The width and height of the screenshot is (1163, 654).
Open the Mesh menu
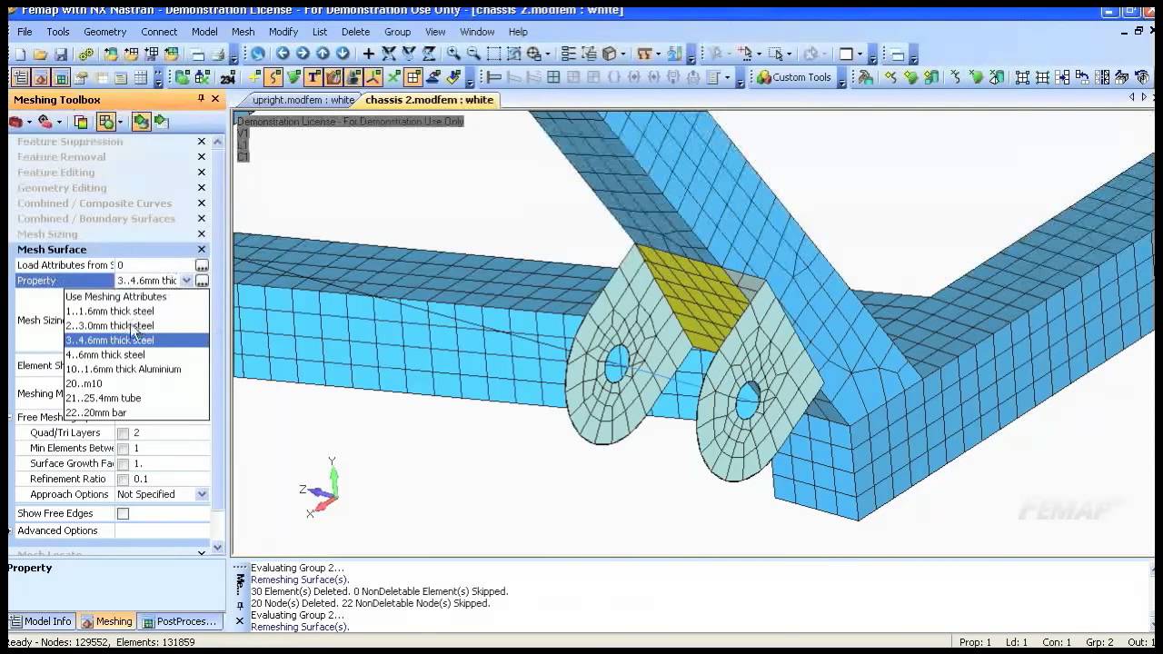pos(243,32)
